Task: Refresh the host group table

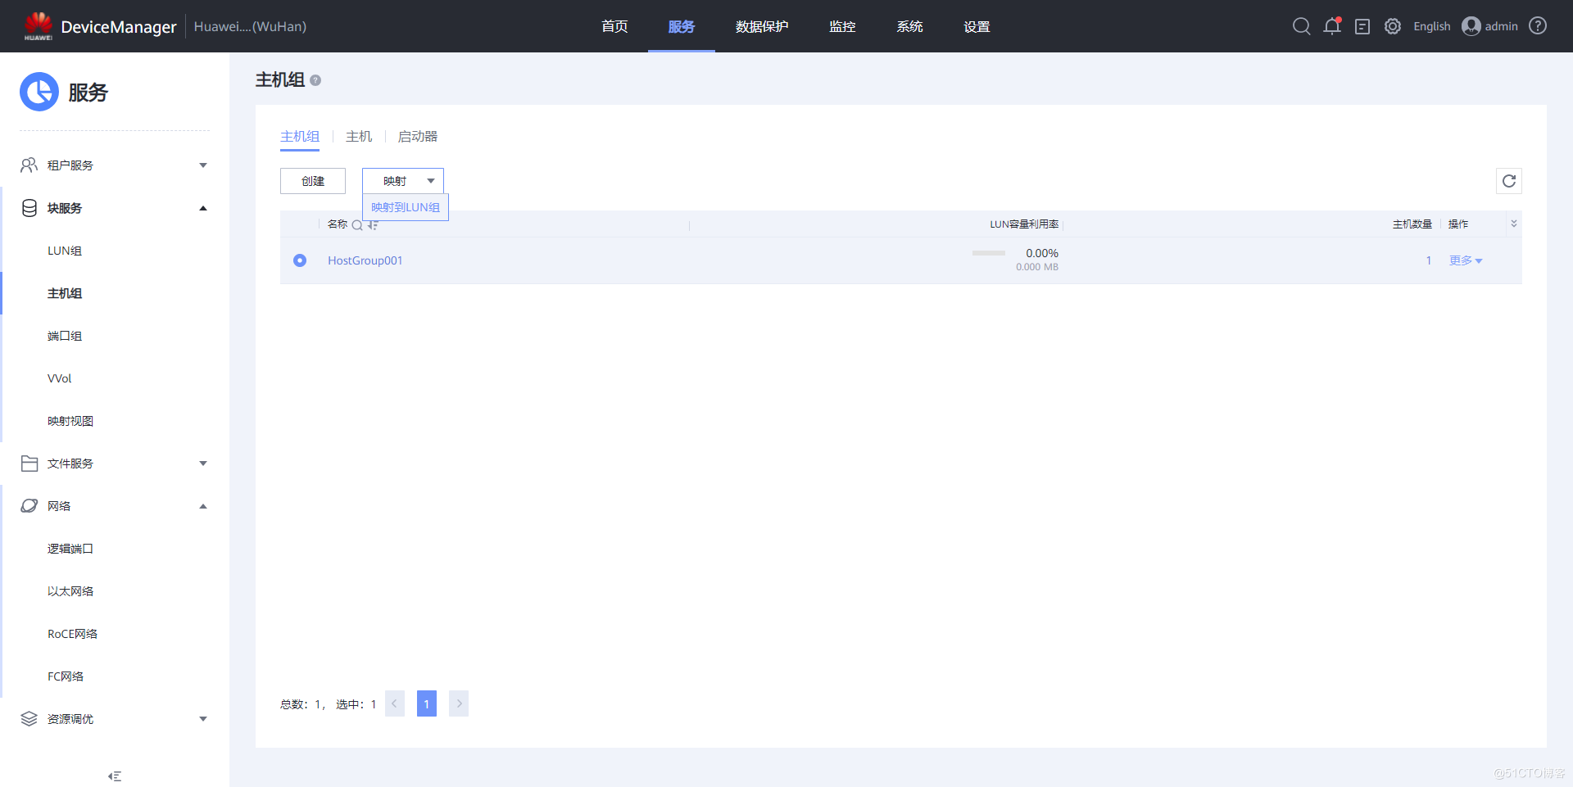Action: pos(1509,181)
